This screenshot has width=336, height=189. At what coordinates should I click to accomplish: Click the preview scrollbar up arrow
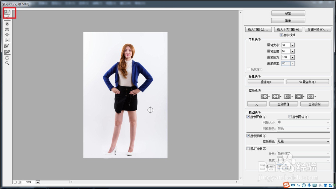click(241, 13)
